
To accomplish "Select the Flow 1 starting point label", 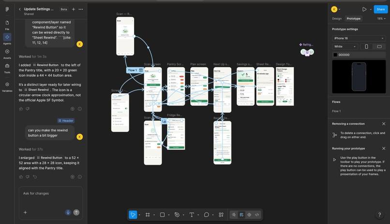I will coord(135,70).
